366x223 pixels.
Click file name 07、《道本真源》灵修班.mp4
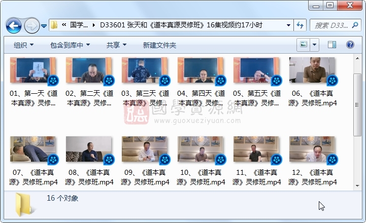pos(34,177)
